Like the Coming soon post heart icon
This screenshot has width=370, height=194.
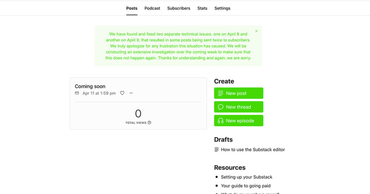122,93
